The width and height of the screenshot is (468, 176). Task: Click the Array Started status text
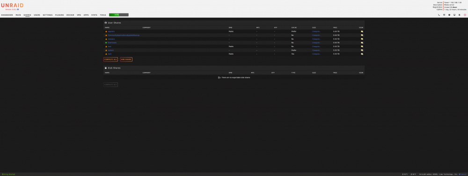[x=9, y=174]
